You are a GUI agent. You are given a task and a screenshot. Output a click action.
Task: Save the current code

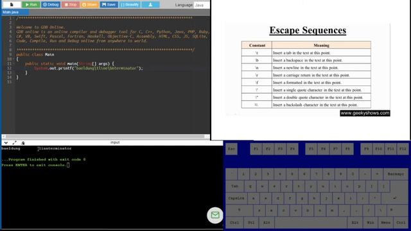click(109, 4)
